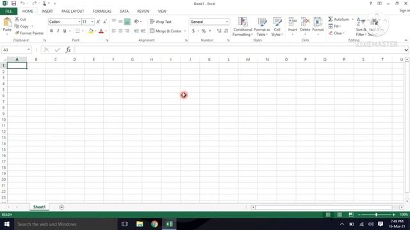Click the Copy command

coord(22,26)
